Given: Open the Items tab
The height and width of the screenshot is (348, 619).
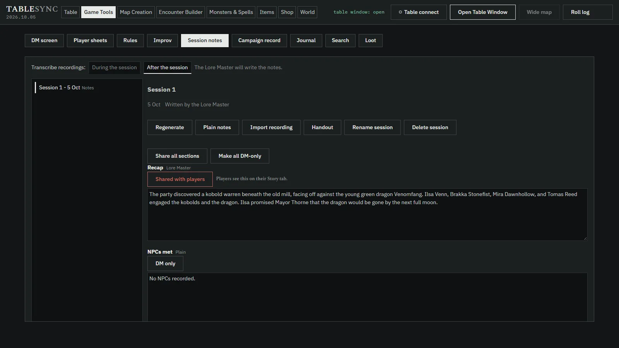Looking at the screenshot, I should tap(267, 12).
